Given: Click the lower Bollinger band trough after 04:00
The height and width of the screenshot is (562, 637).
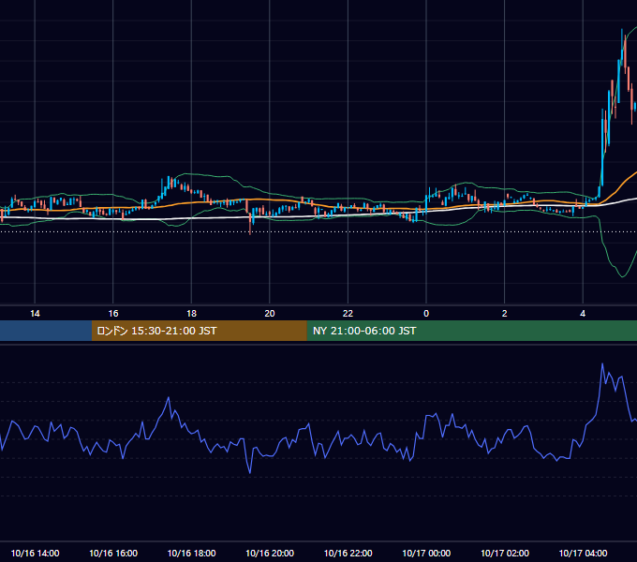Looking at the screenshot, I should (x=622, y=276).
